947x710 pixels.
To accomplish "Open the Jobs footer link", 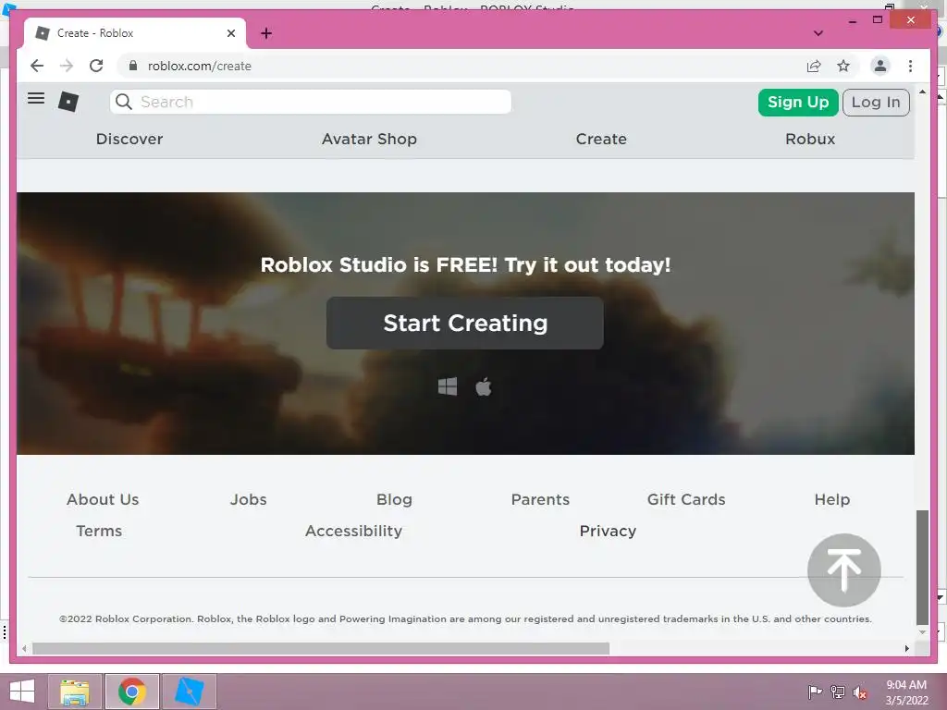I will pos(248,499).
